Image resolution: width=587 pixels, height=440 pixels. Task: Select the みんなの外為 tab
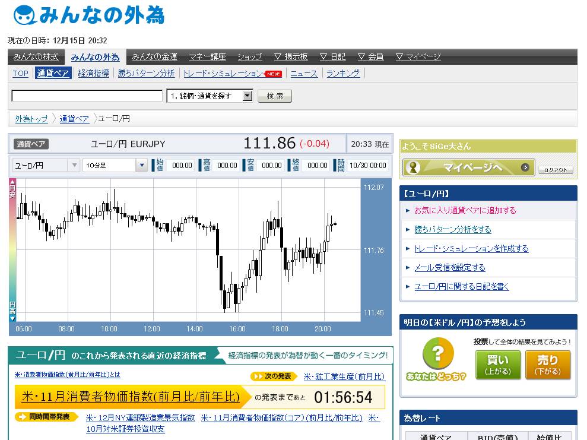(x=95, y=57)
